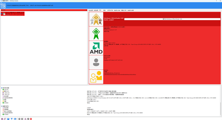The image size is (222, 120).
Task: Click the copy icon beside the gear
Action: click(x=5, y=119)
